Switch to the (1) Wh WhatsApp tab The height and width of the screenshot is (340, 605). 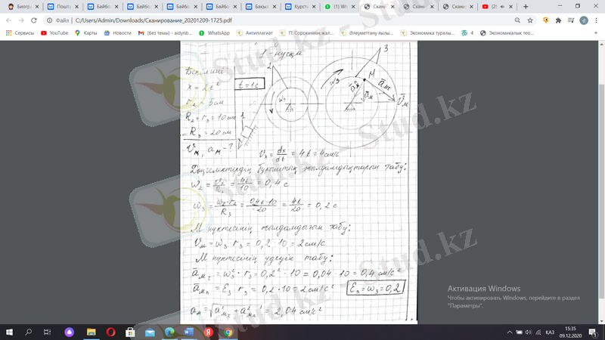pos(341,7)
